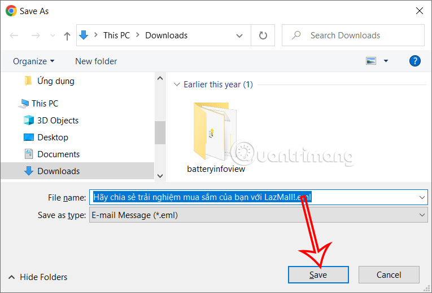This screenshot has width=432, height=293.
Task: Change view with the view icon
Action: (x=371, y=61)
